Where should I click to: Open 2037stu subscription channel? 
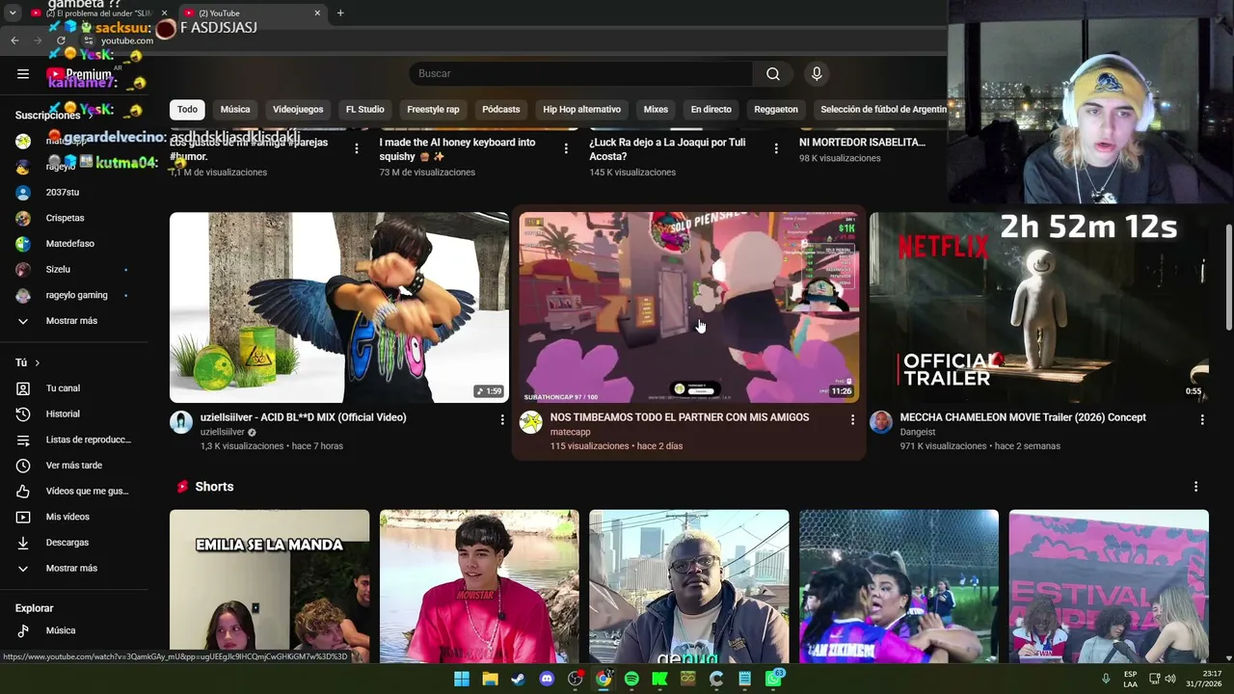point(77,193)
